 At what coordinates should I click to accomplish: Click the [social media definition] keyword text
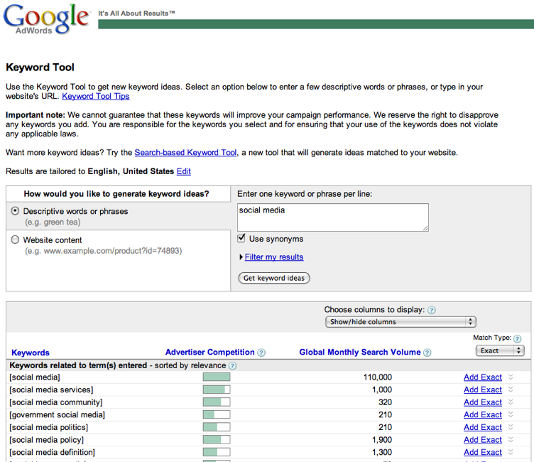pyautogui.click(x=52, y=452)
